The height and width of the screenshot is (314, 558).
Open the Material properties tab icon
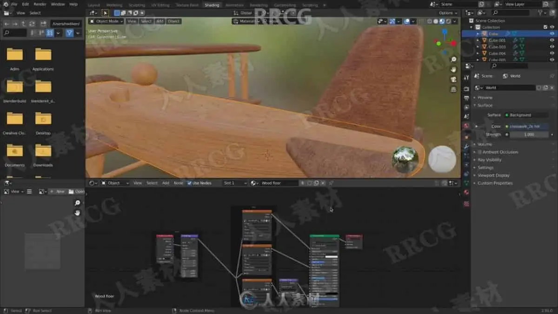pyautogui.click(x=466, y=192)
